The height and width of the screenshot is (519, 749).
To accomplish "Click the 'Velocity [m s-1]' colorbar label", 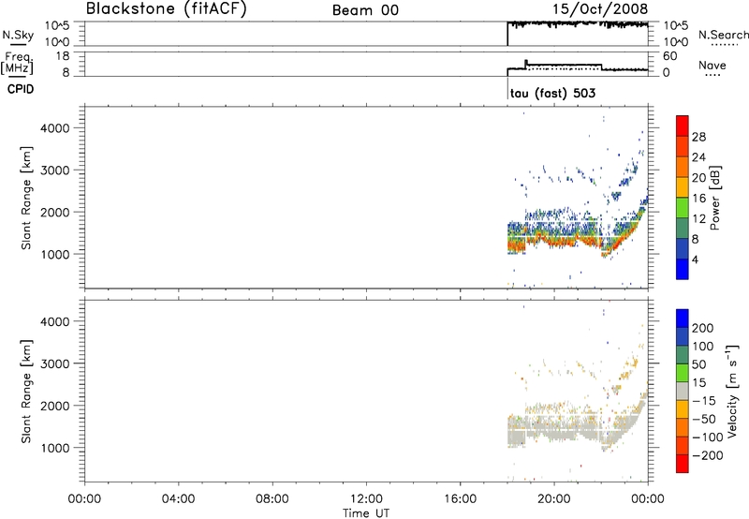I will pos(732,391).
